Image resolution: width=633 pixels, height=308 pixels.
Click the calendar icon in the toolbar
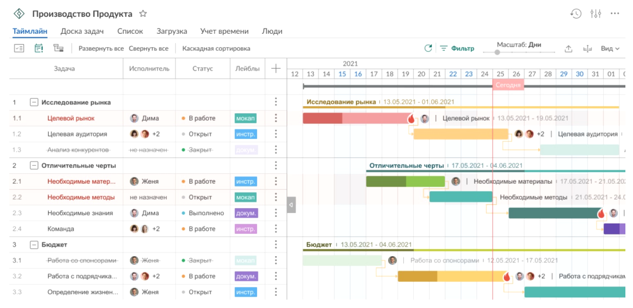click(39, 48)
